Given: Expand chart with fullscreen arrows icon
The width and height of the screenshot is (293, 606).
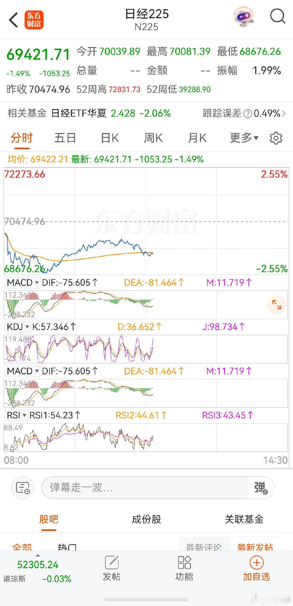Looking at the screenshot, I should pyautogui.click(x=276, y=305).
